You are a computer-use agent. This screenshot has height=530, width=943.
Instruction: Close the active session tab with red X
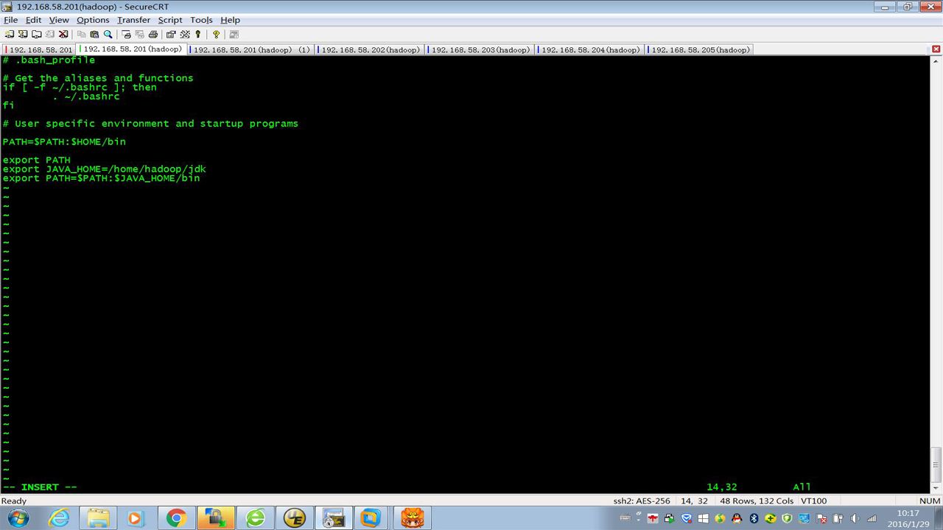(936, 49)
